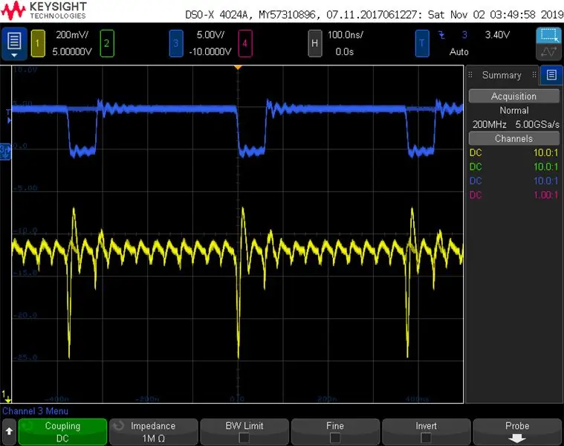Click the back arrow in softkey menu
The width and height of the screenshot is (564, 446).
tap(9, 431)
